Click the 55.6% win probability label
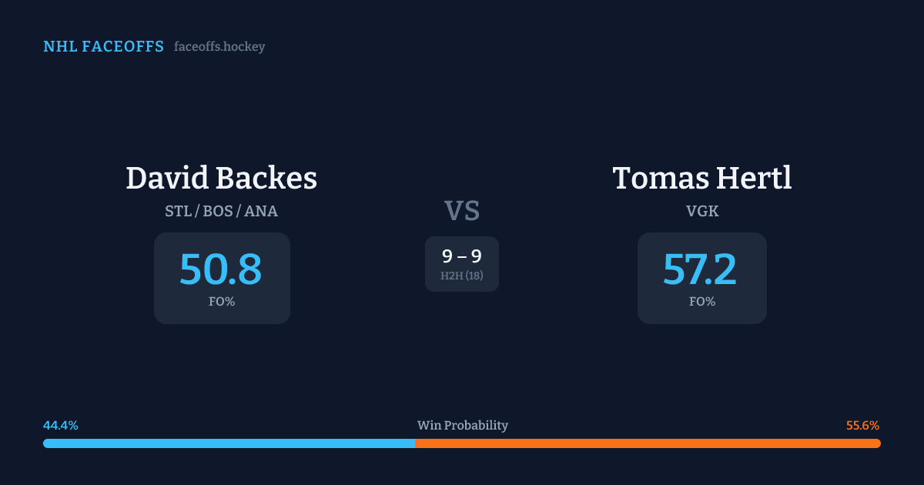This screenshot has height=485, width=924. [x=862, y=426]
